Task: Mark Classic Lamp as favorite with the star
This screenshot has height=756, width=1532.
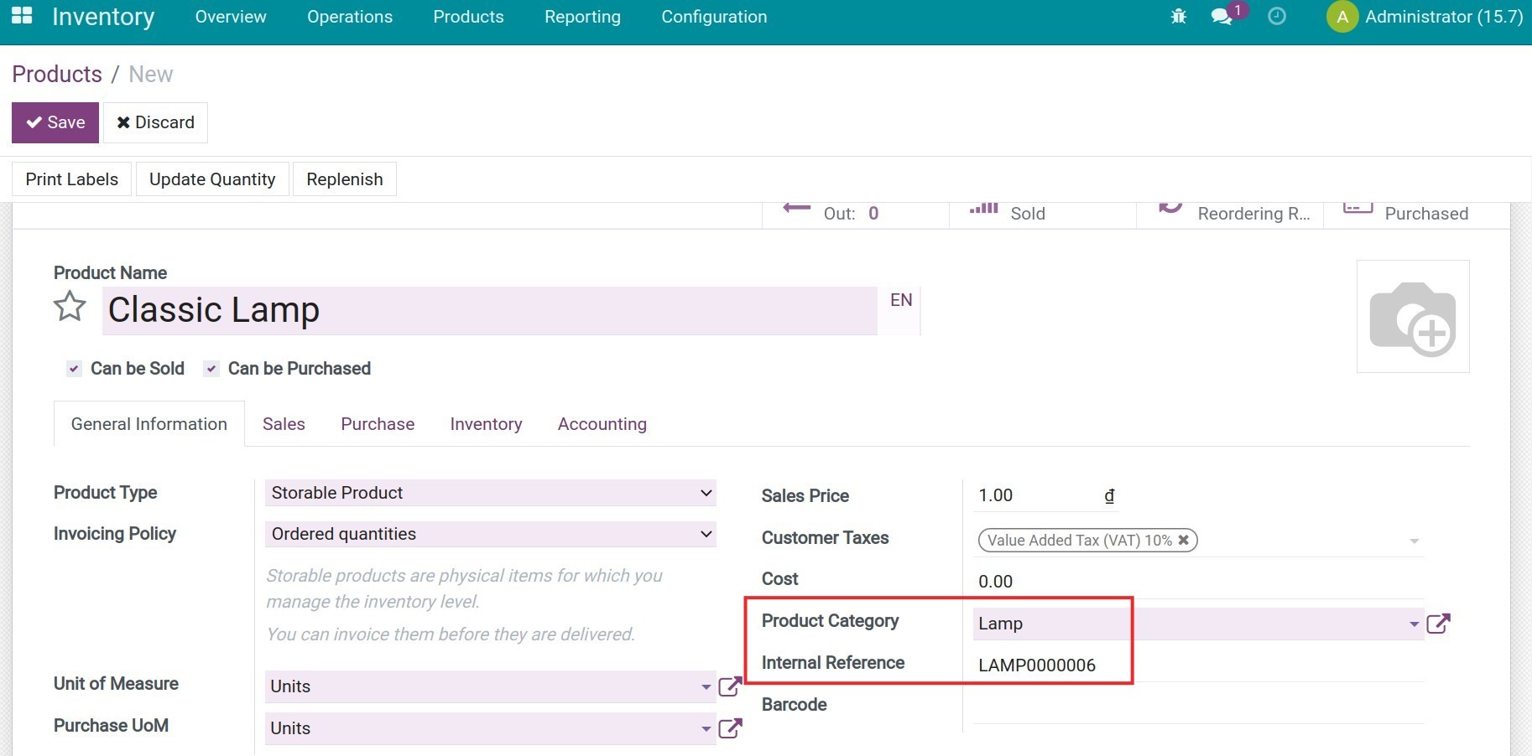Action: click(70, 307)
